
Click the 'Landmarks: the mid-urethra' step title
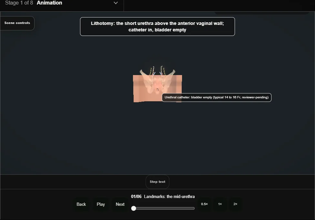pyautogui.click(x=169, y=196)
